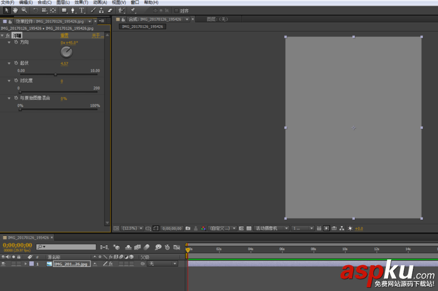Image resolution: width=438 pixels, height=291 pixels.
Task: Select the Rectangle shape tool
Action: (65, 10)
